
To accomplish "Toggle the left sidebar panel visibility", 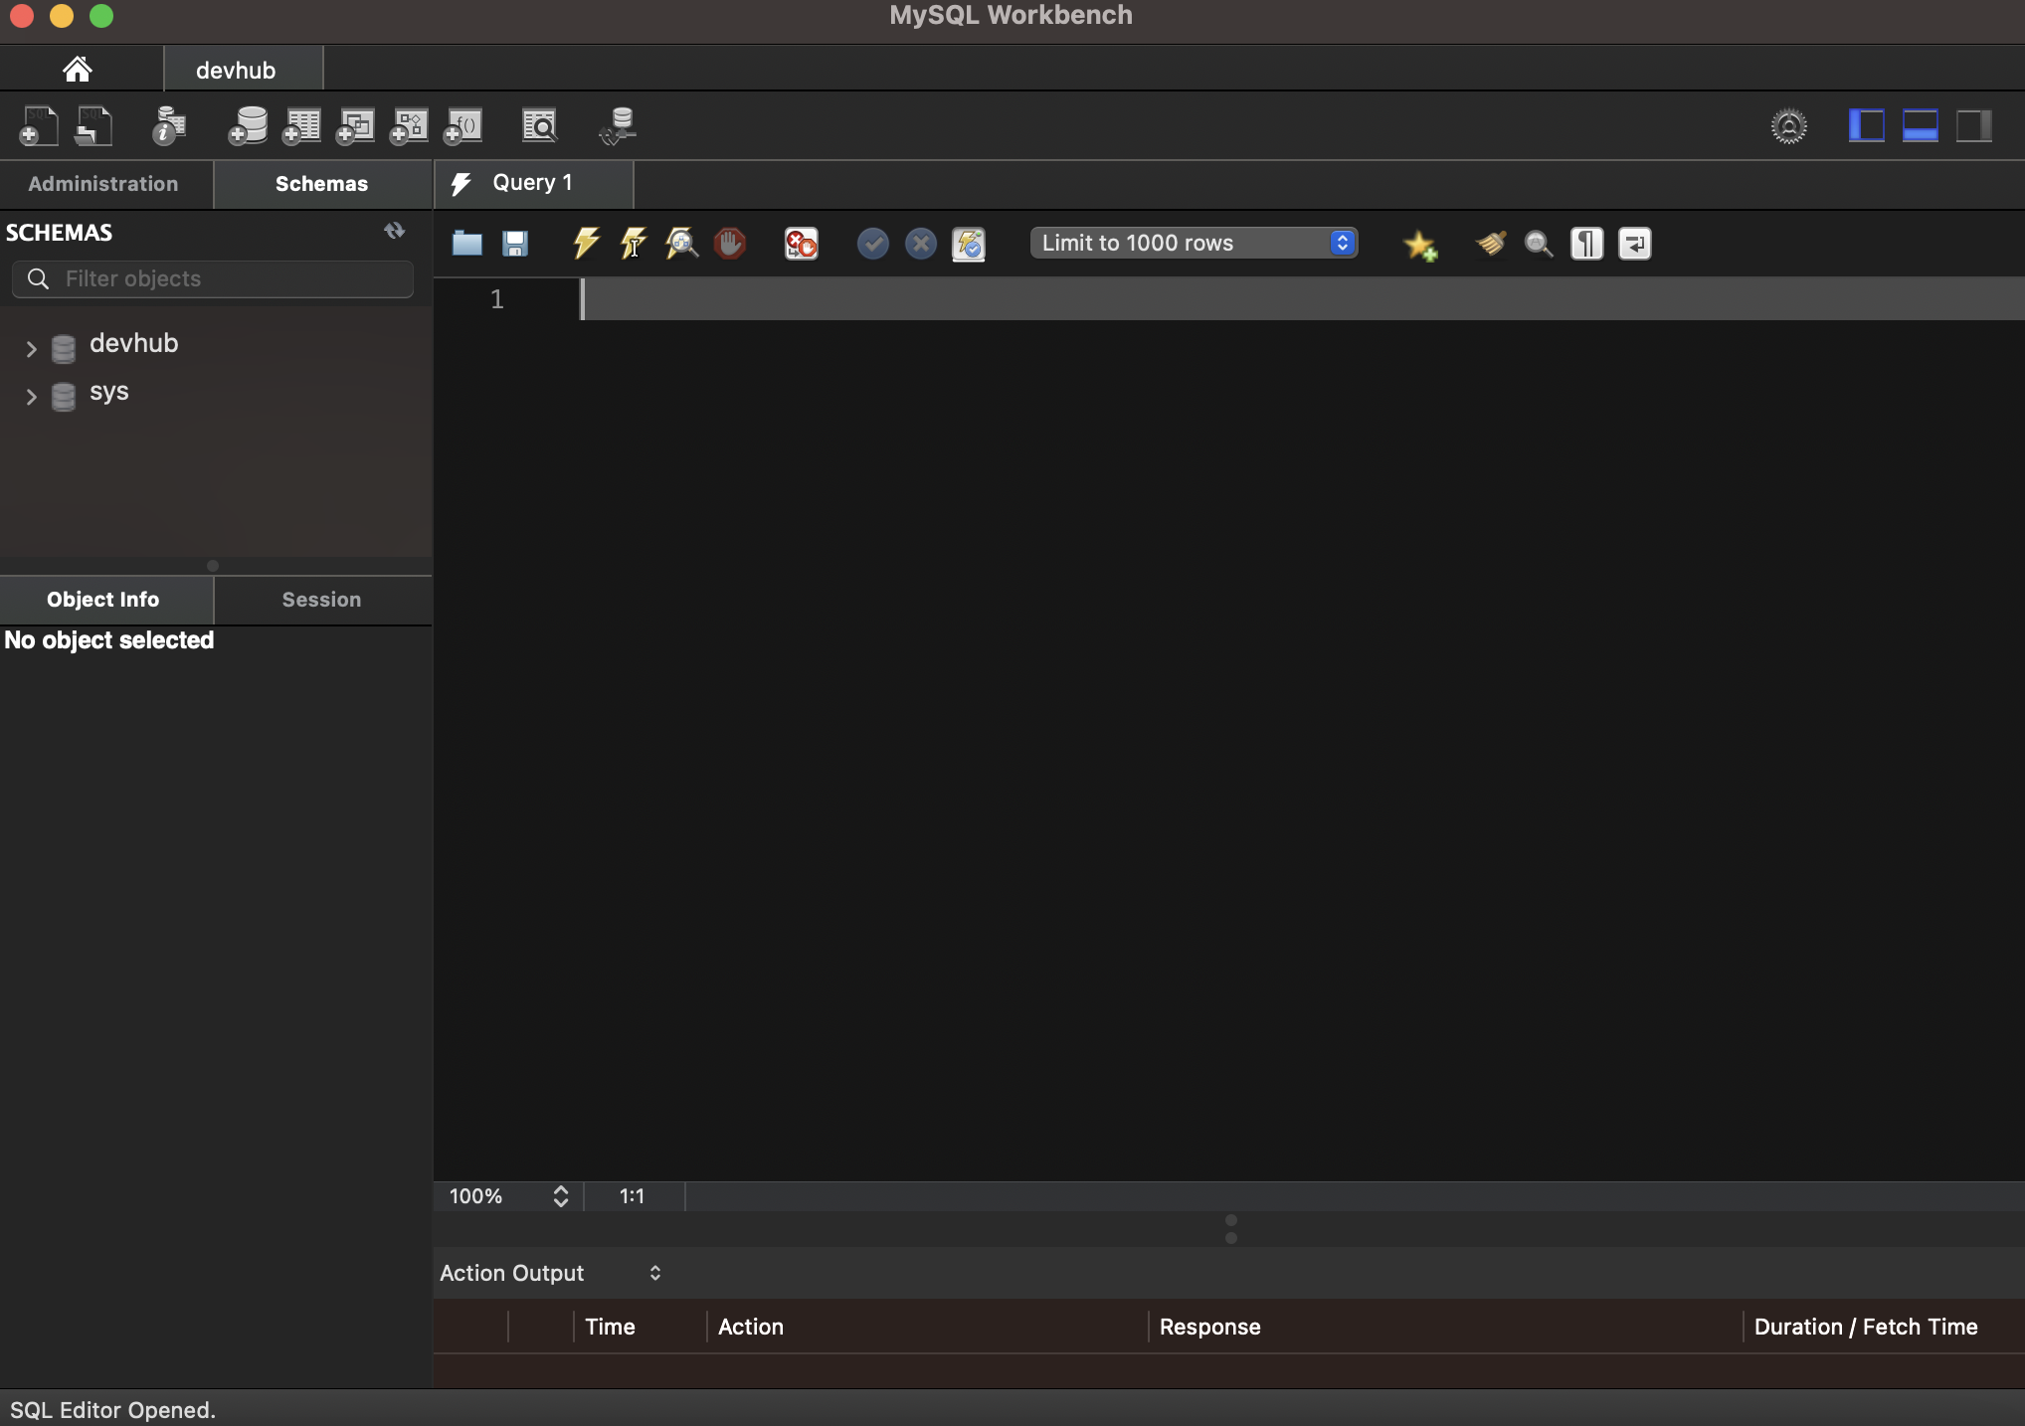I will tap(1866, 126).
